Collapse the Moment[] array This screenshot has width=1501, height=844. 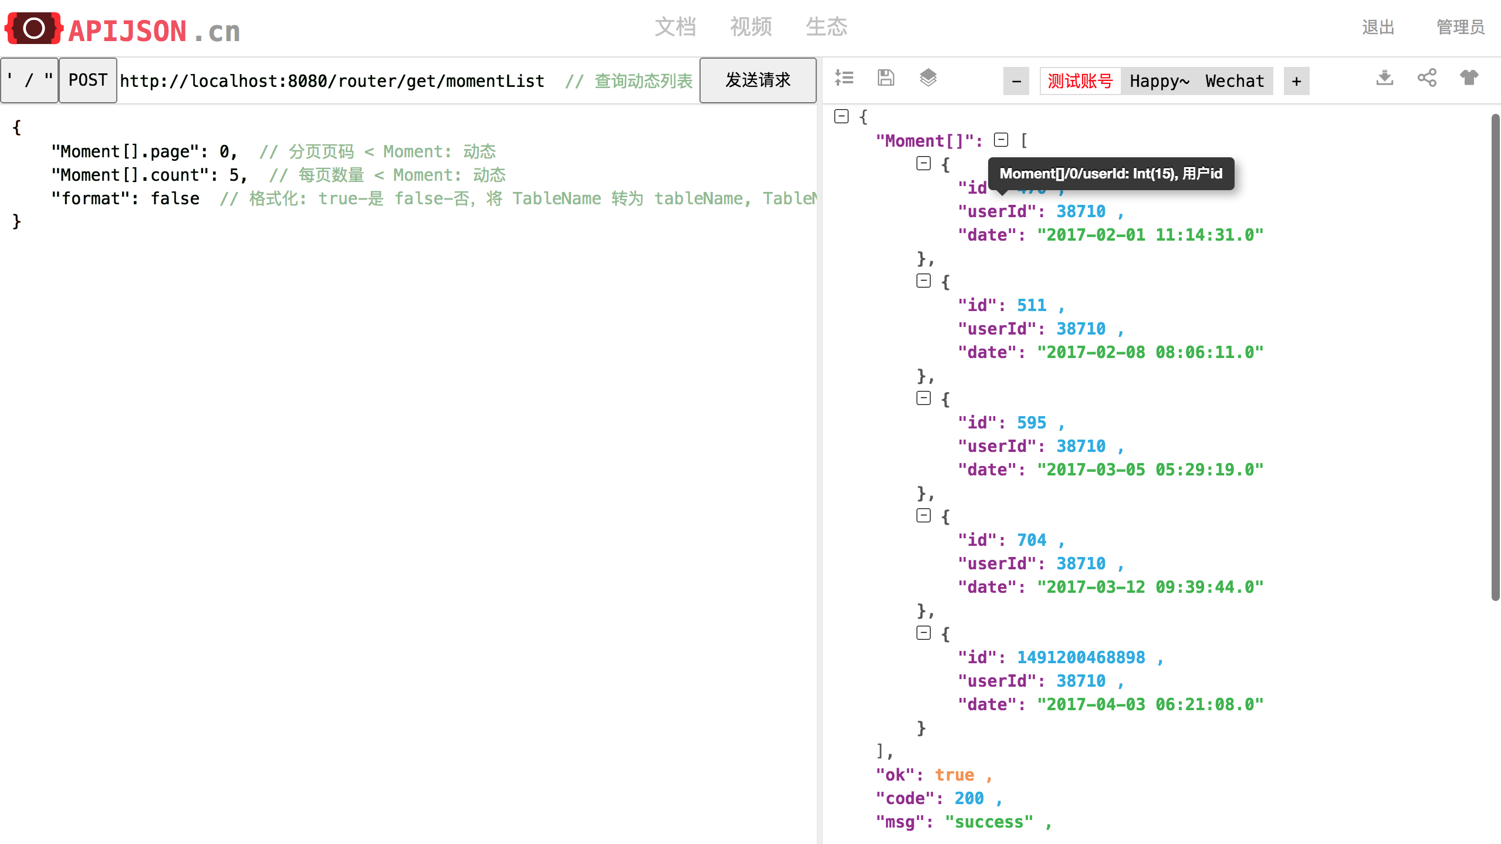coord(1001,140)
